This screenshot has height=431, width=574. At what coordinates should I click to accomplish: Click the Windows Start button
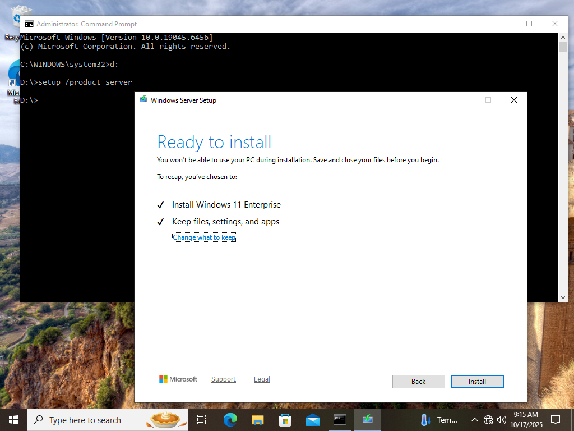tap(13, 420)
